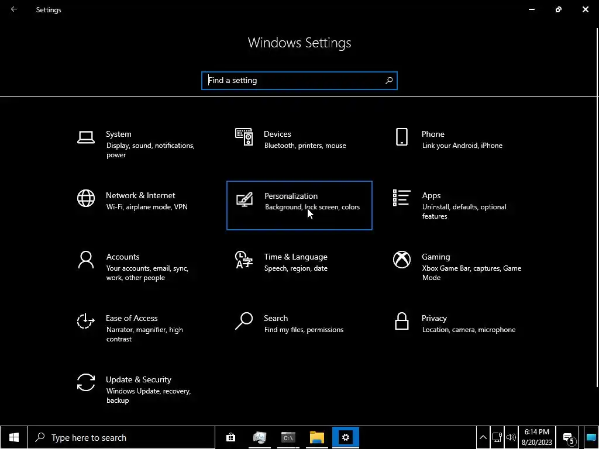Click "Bluetooth, printers, mouse" text

click(305, 146)
